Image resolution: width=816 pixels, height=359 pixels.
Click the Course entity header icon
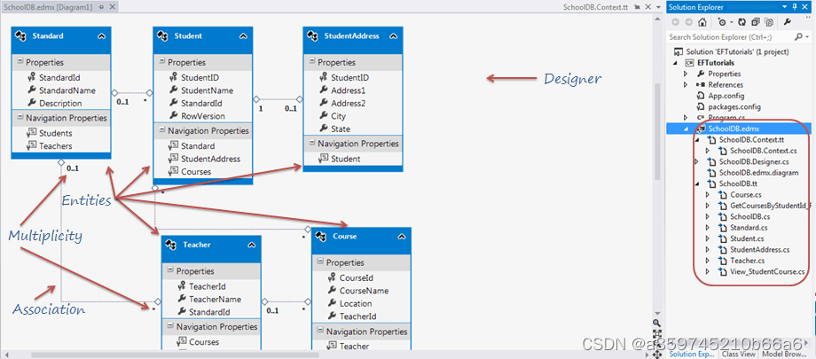click(x=322, y=236)
